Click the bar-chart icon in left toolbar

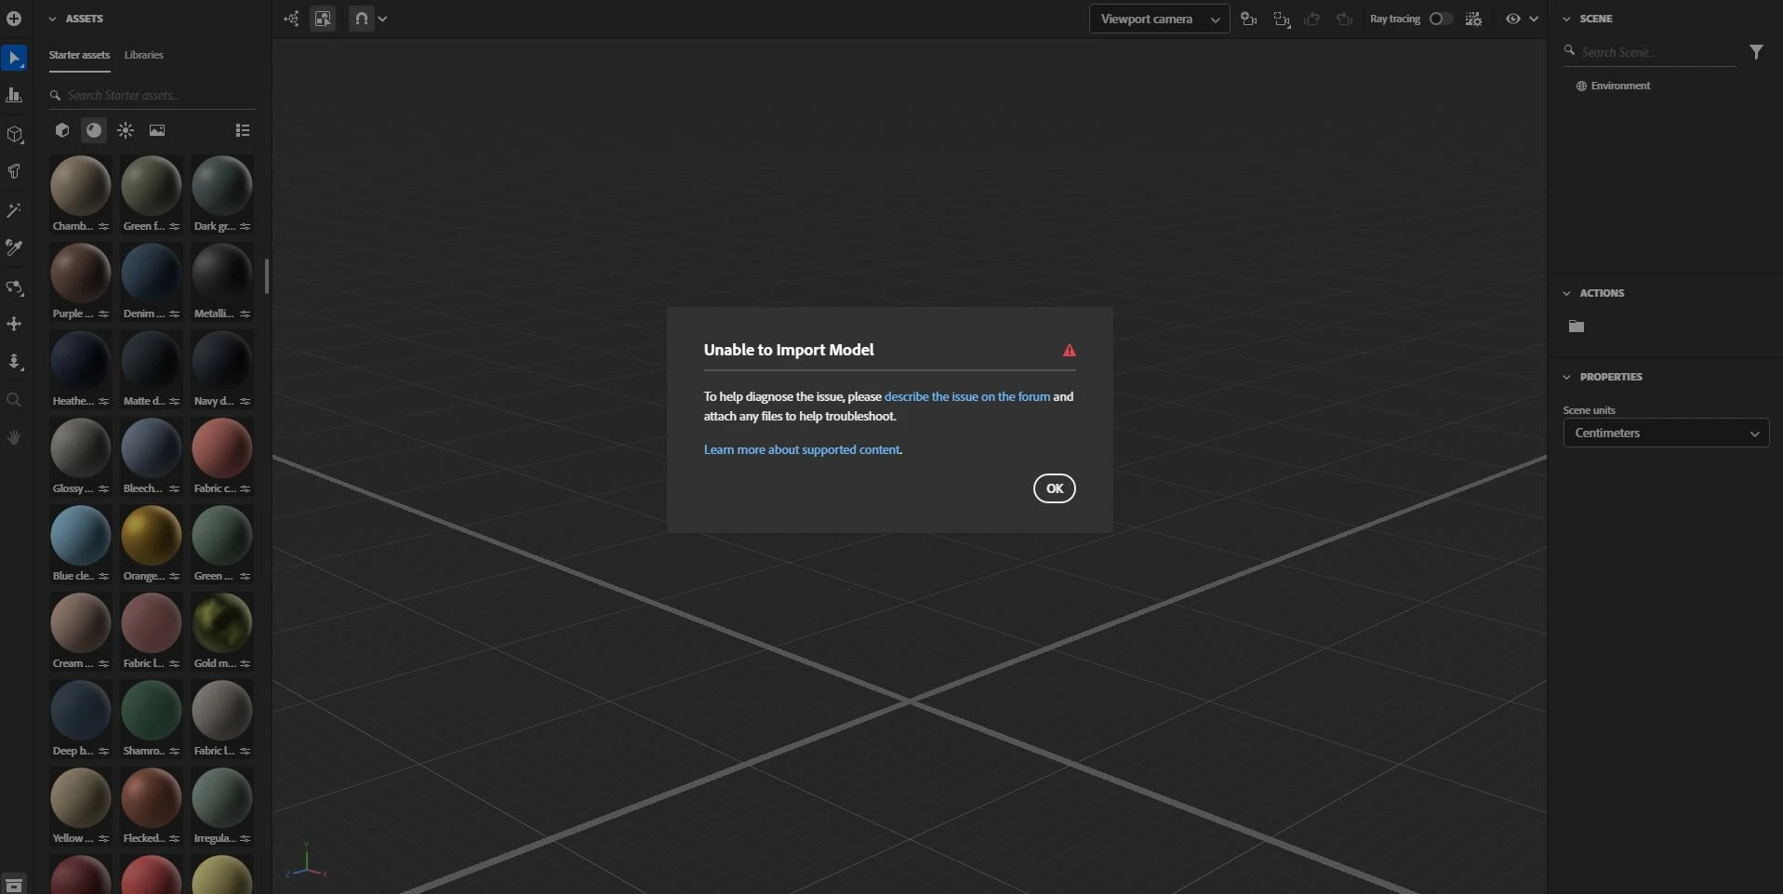[14, 95]
